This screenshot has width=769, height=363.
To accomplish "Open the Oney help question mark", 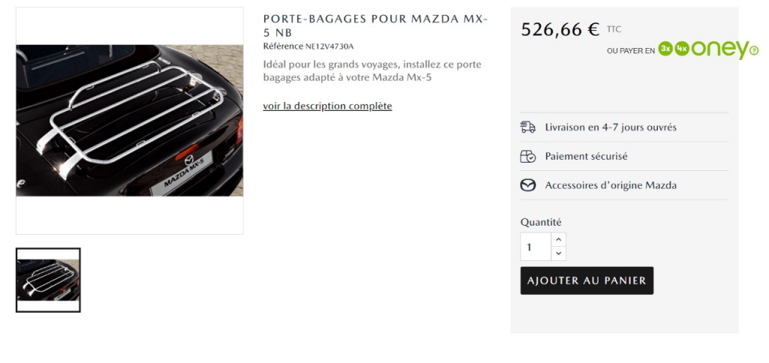I will pyautogui.click(x=754, y=50).
